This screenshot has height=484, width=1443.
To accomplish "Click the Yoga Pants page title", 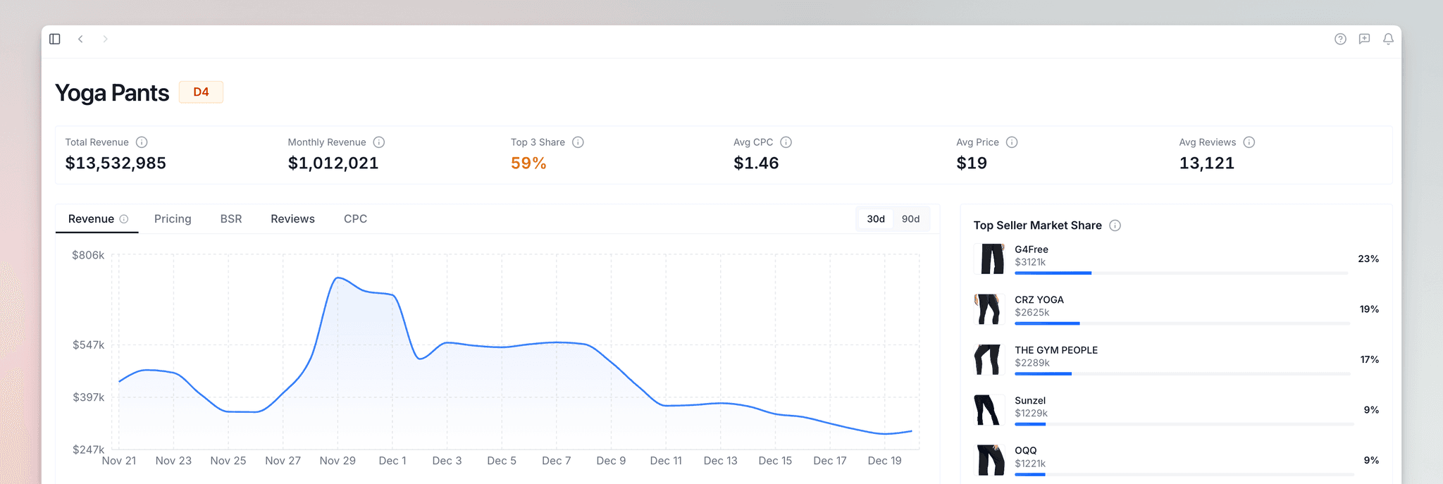I will (x=112, y=93).
